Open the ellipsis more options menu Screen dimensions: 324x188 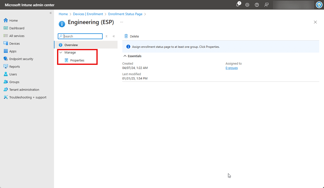pyautogui.click(x=122, y=22)
